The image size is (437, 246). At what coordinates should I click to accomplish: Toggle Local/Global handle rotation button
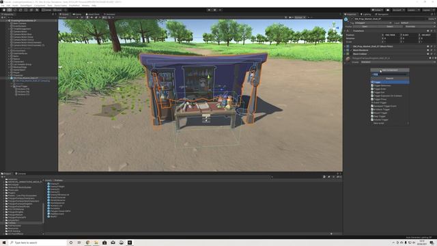pyautogui.click(x=57, y=10)
